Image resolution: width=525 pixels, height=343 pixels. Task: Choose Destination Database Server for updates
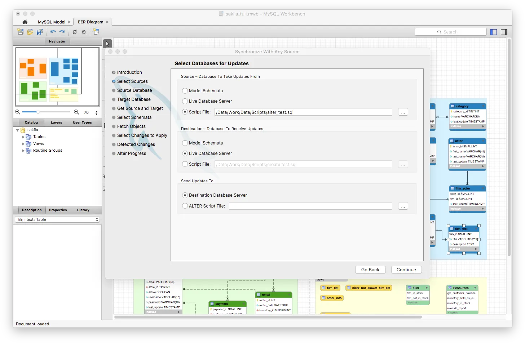(x=185, y=195)
